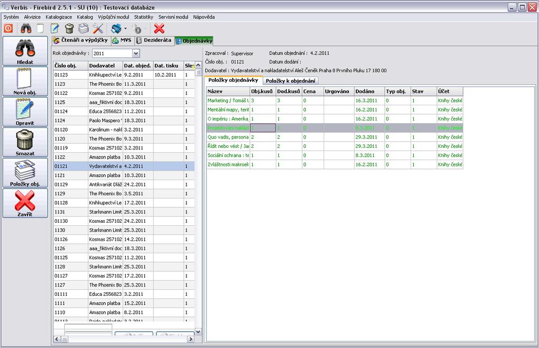Click the notepad-with-pen edit toolbar icon
The height and width of the screenshot is (348, 539).
pyautogui.click(x=55, y=28)
